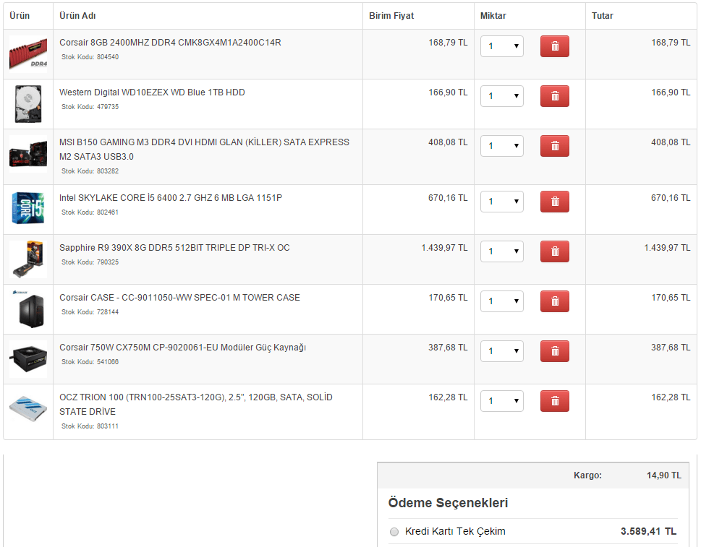Delete the MSI B150 Gaming M3 motherboard

(554, 146)
